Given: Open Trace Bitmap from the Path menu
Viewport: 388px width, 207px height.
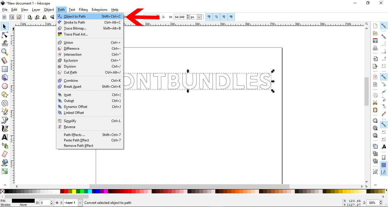Looking at the screenshot, I should 90,28.
